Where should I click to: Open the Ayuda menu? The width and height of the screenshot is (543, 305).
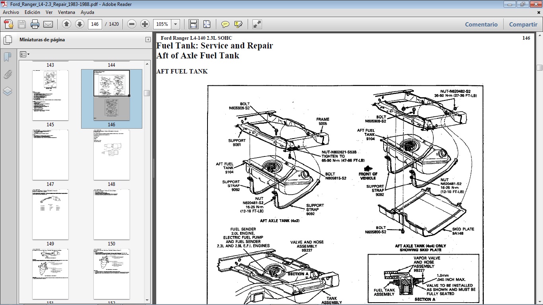[87, 12]
